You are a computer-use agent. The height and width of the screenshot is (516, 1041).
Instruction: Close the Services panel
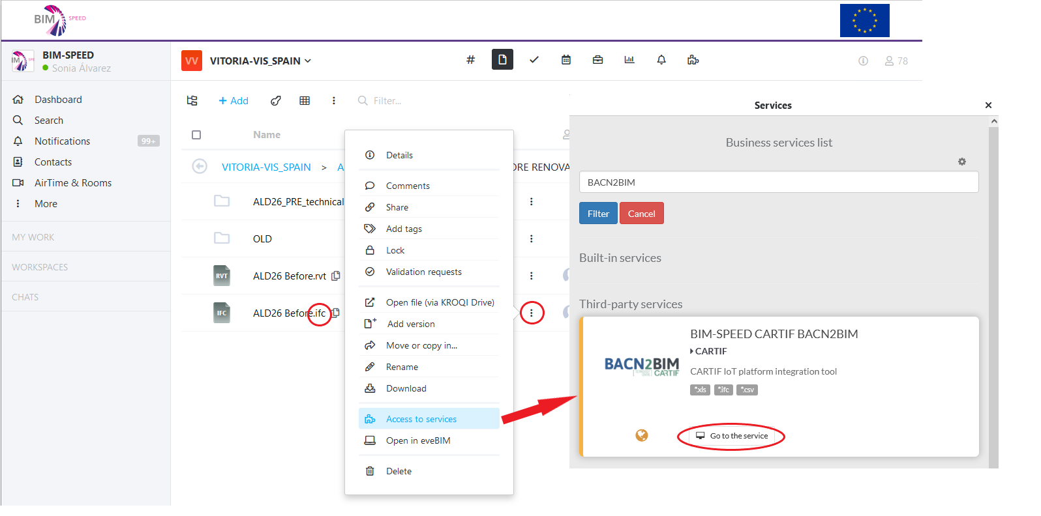click(x=988, y=105)
